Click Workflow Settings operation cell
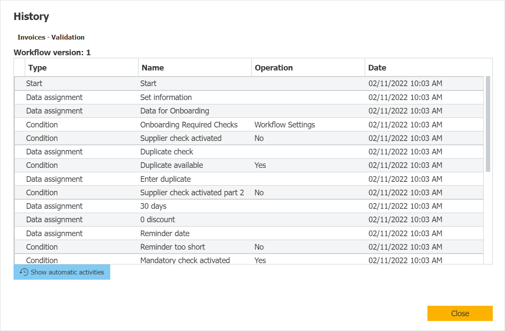 click(285, 125)
